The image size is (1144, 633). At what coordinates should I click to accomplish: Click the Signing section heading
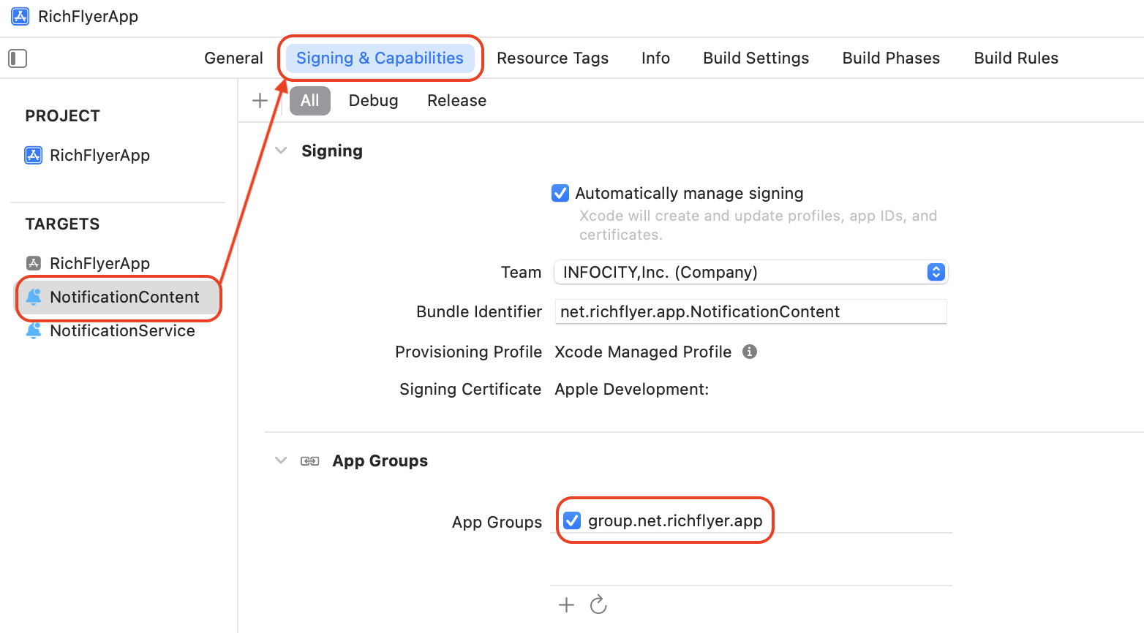coord(332,151)
